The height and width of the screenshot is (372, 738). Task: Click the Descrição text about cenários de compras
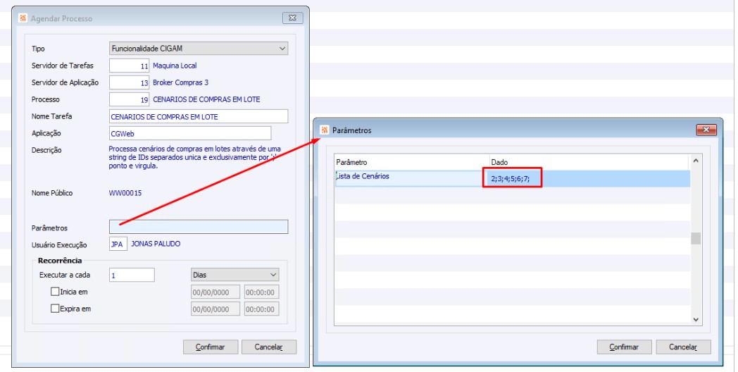pos(195,157)
